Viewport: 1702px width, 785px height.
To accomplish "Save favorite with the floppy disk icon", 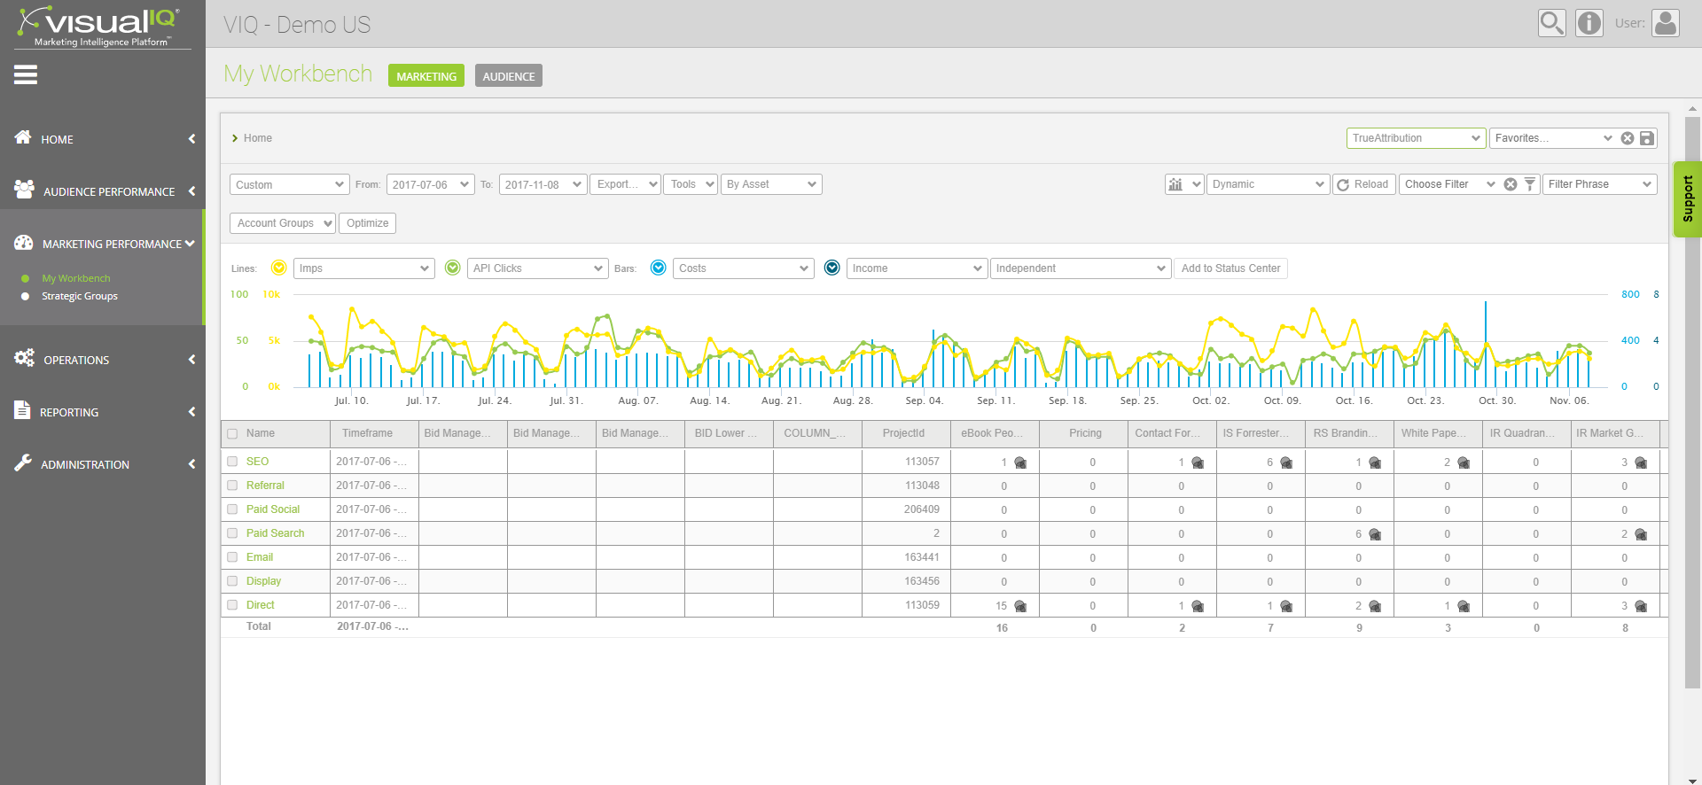I will click(1646, 138).
